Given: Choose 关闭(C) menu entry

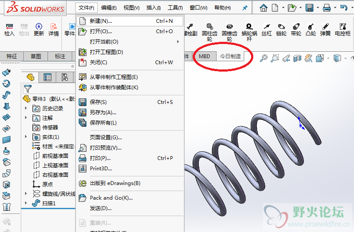Looking at the screenshot, I should tap(130, 63).
